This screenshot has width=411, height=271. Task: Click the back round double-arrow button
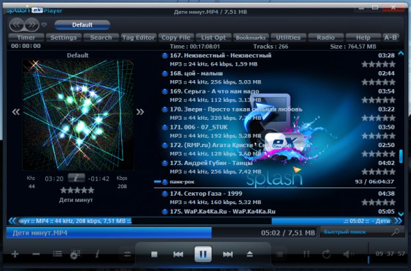[16, 25]
